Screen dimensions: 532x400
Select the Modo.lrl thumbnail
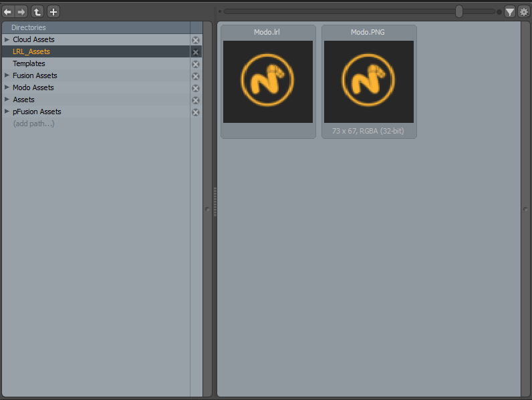pos(268,81)
